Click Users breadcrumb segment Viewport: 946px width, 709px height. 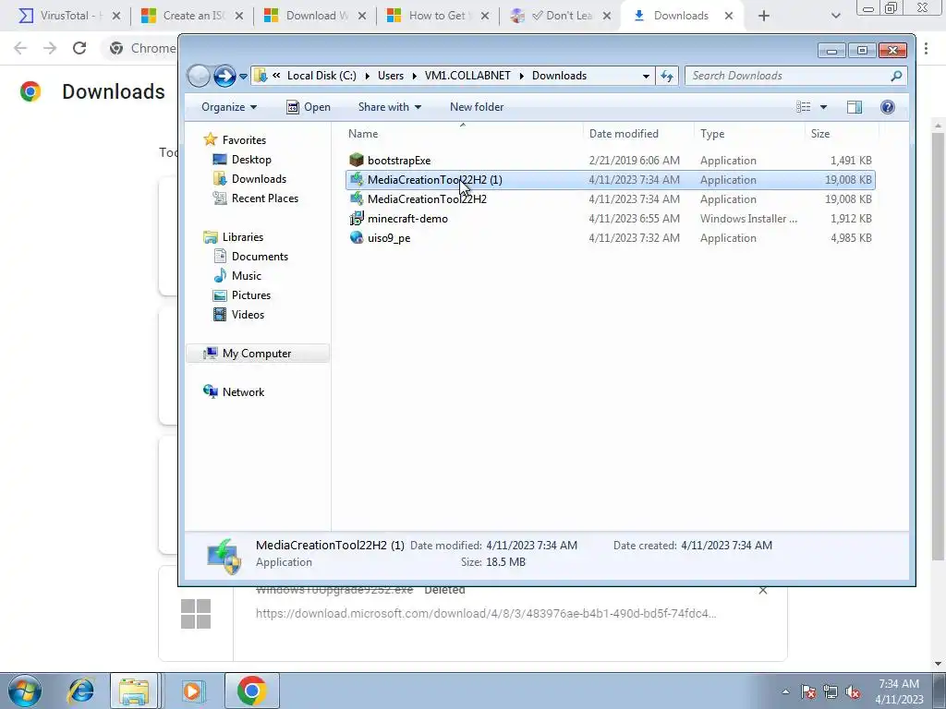point(391,76)
